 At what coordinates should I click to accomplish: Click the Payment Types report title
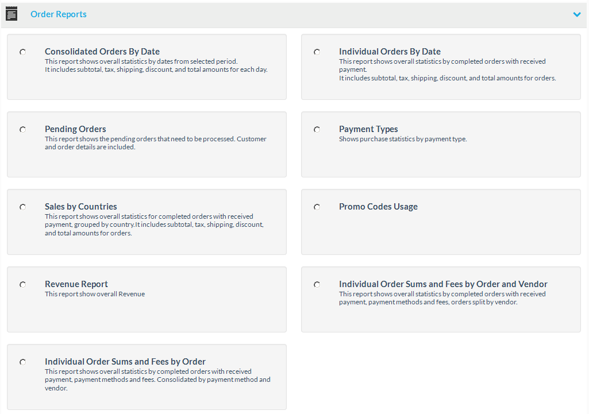tap(368, 129)
